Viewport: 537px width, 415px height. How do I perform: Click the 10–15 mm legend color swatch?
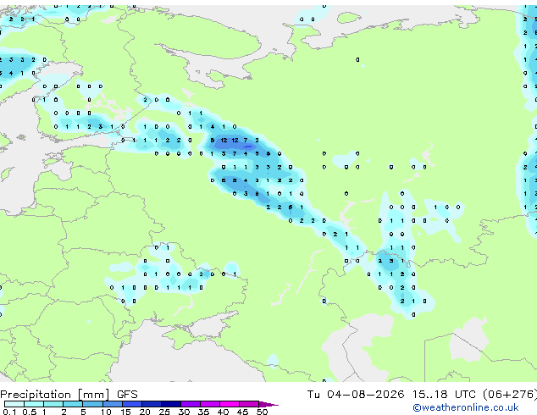point(112,404)
